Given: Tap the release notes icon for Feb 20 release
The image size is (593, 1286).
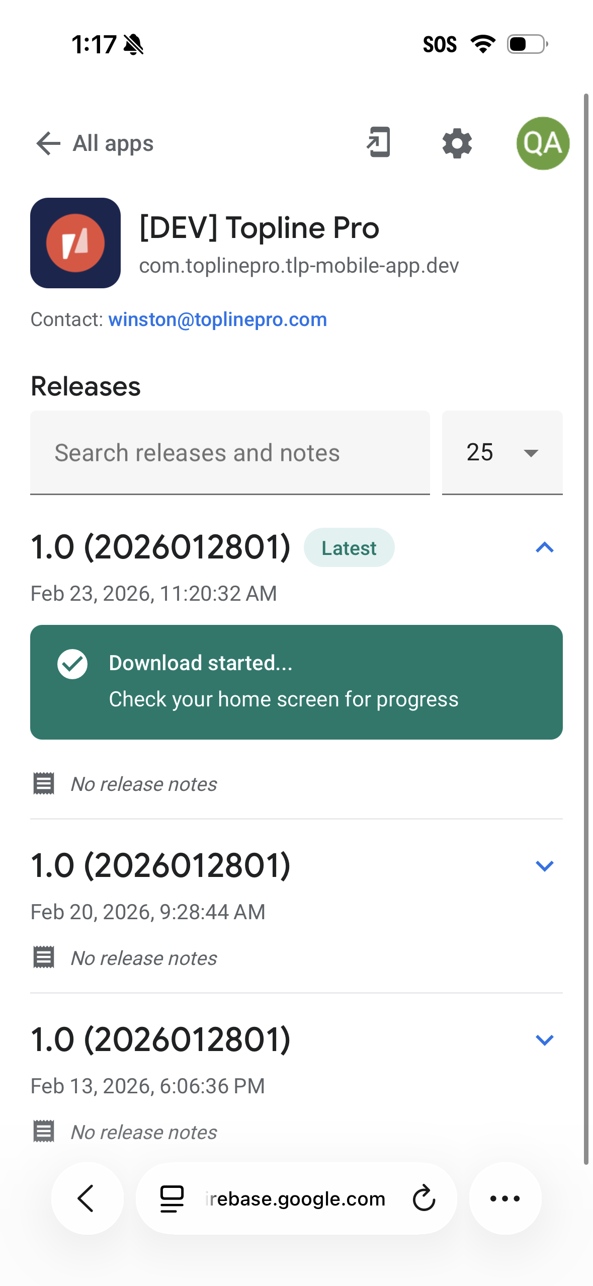Looking at the screenshot, I should pyautogui.click(x=44, y=957).
